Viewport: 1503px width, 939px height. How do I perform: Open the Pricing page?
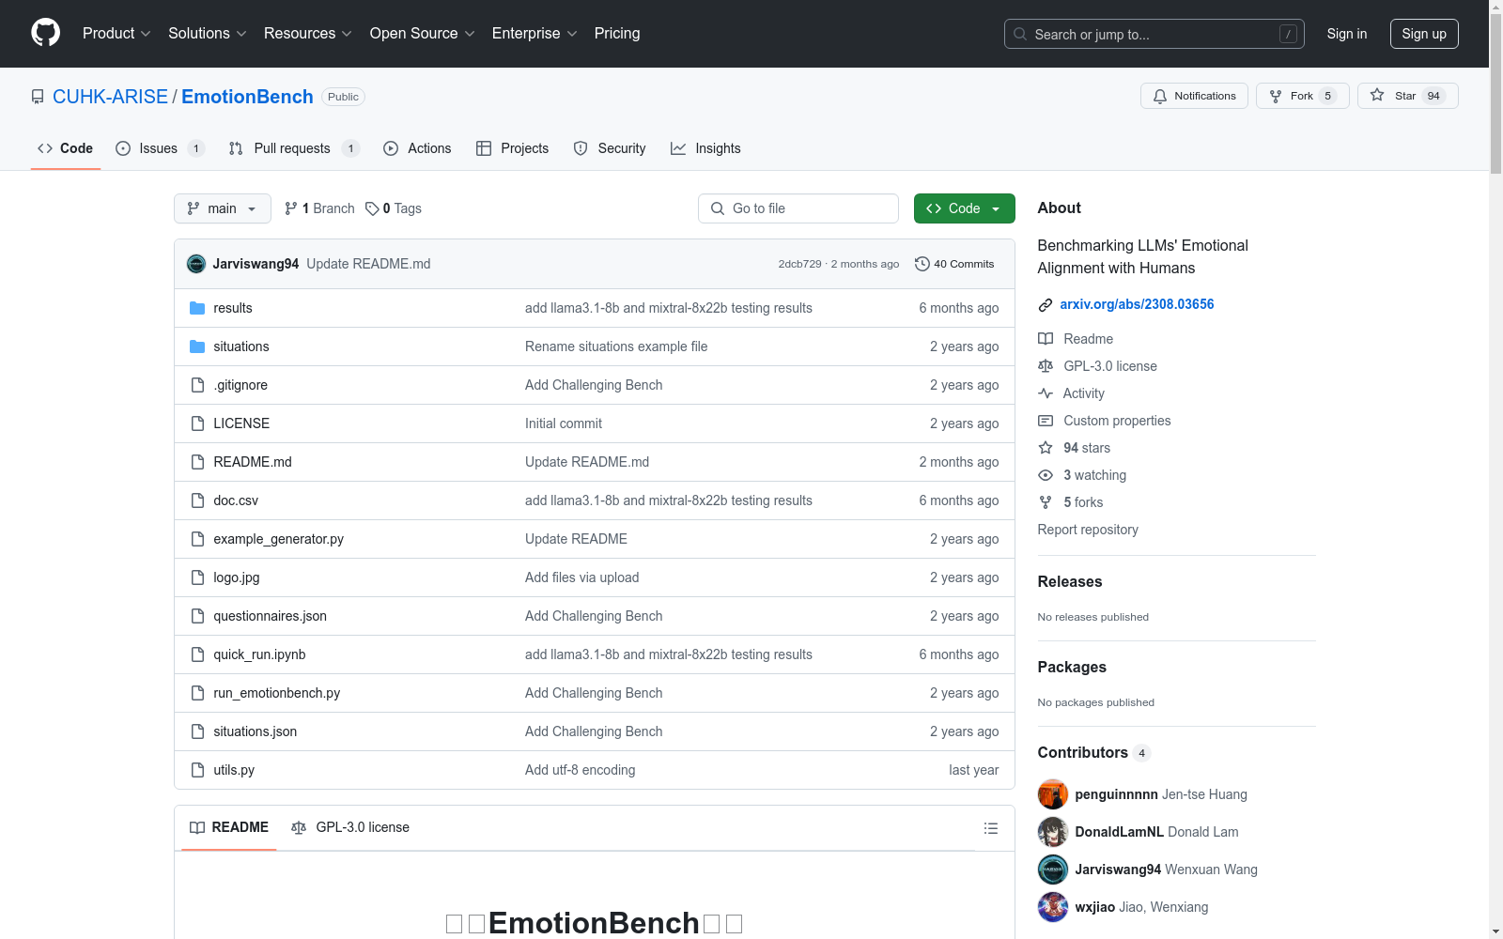tap(617, 34)
